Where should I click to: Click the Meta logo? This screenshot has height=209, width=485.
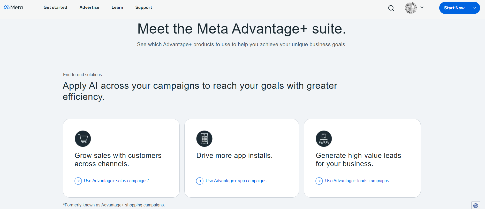tap(13, 7)
